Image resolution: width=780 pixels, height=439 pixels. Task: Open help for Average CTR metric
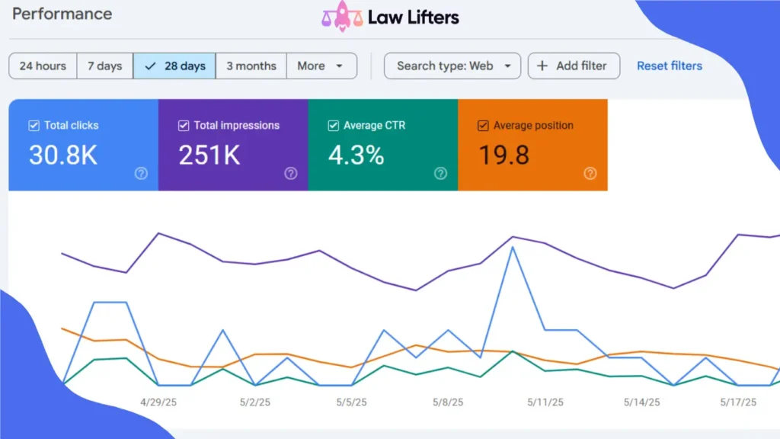(441, 173)
